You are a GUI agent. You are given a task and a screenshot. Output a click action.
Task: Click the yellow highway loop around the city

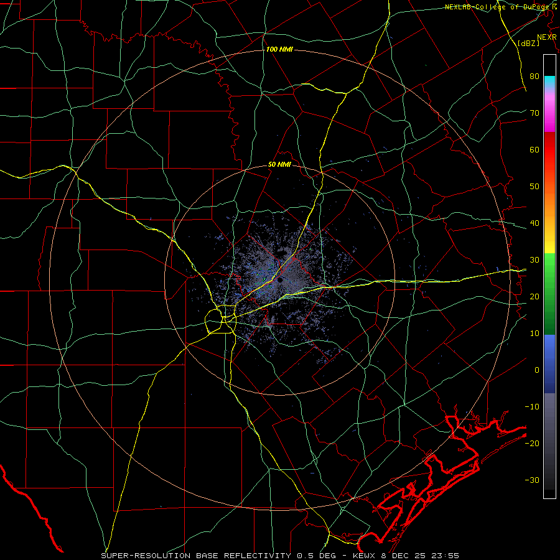221,320
